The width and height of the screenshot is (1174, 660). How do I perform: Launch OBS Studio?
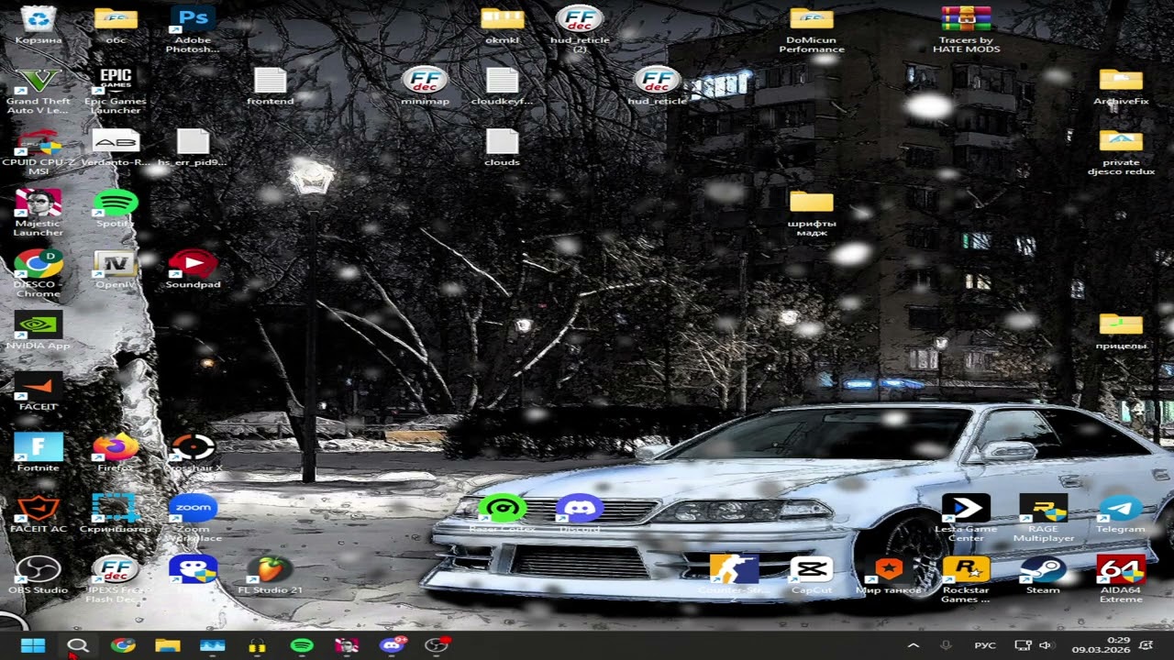click(x=39, y=575)
